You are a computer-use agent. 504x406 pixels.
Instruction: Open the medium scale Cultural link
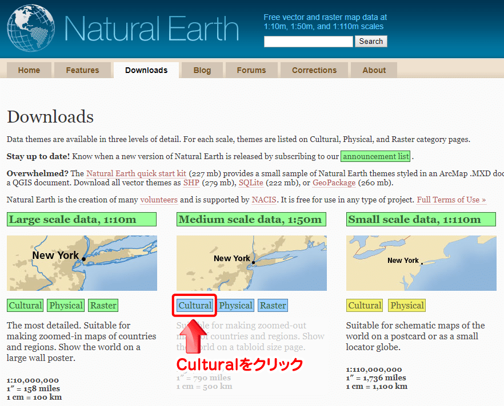(195, 305)
